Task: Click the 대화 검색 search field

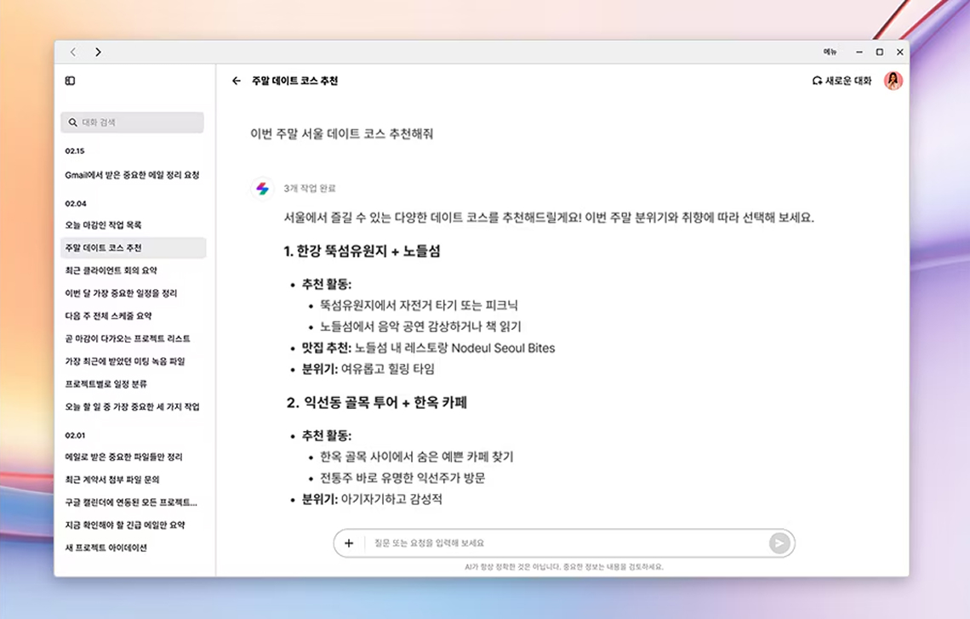Action: click(x=132, y=122)
